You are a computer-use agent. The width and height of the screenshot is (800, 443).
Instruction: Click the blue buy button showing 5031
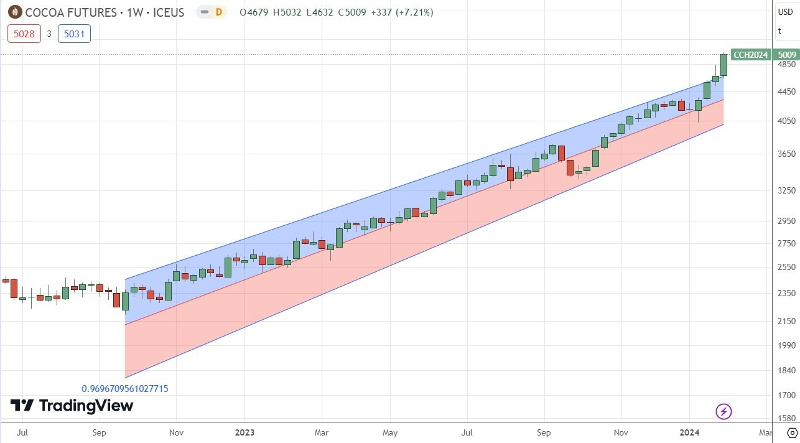coord(74,34)
